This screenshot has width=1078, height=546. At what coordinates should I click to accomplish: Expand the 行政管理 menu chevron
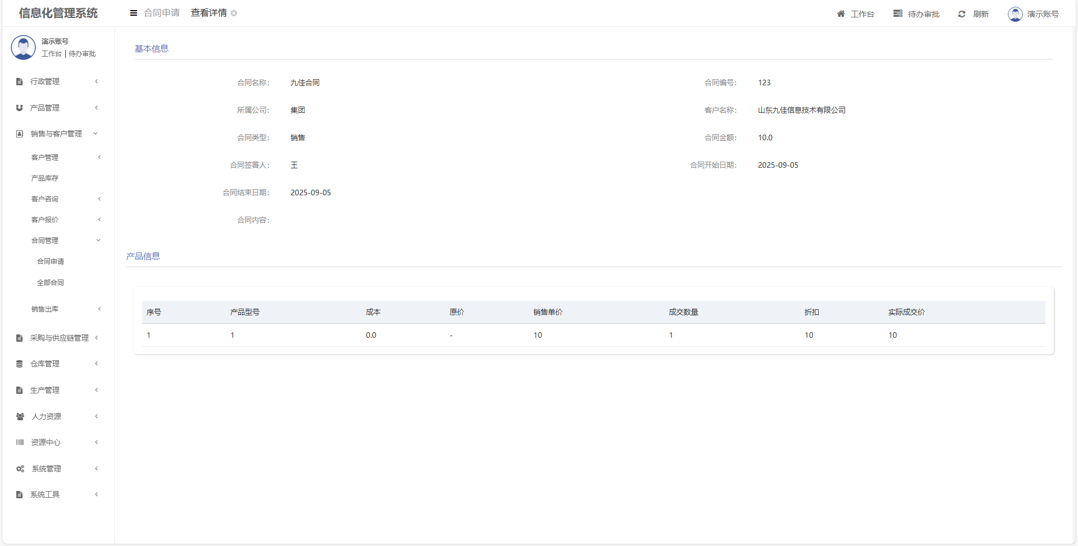(97, 81)
